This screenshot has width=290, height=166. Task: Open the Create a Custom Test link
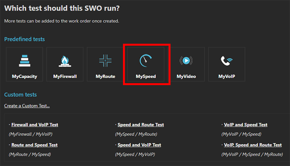tap(27, 106)
